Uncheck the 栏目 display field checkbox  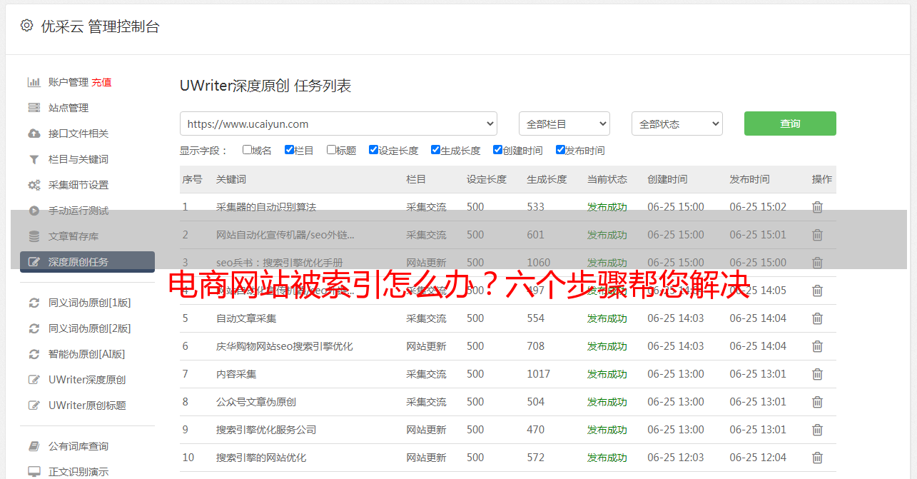[289, 150]
